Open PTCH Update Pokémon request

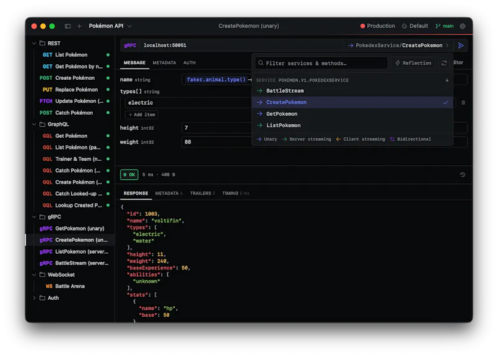[x=72, y=101]
